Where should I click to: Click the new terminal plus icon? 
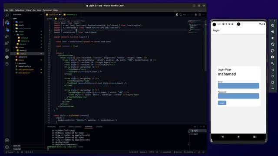pos(195,127)
